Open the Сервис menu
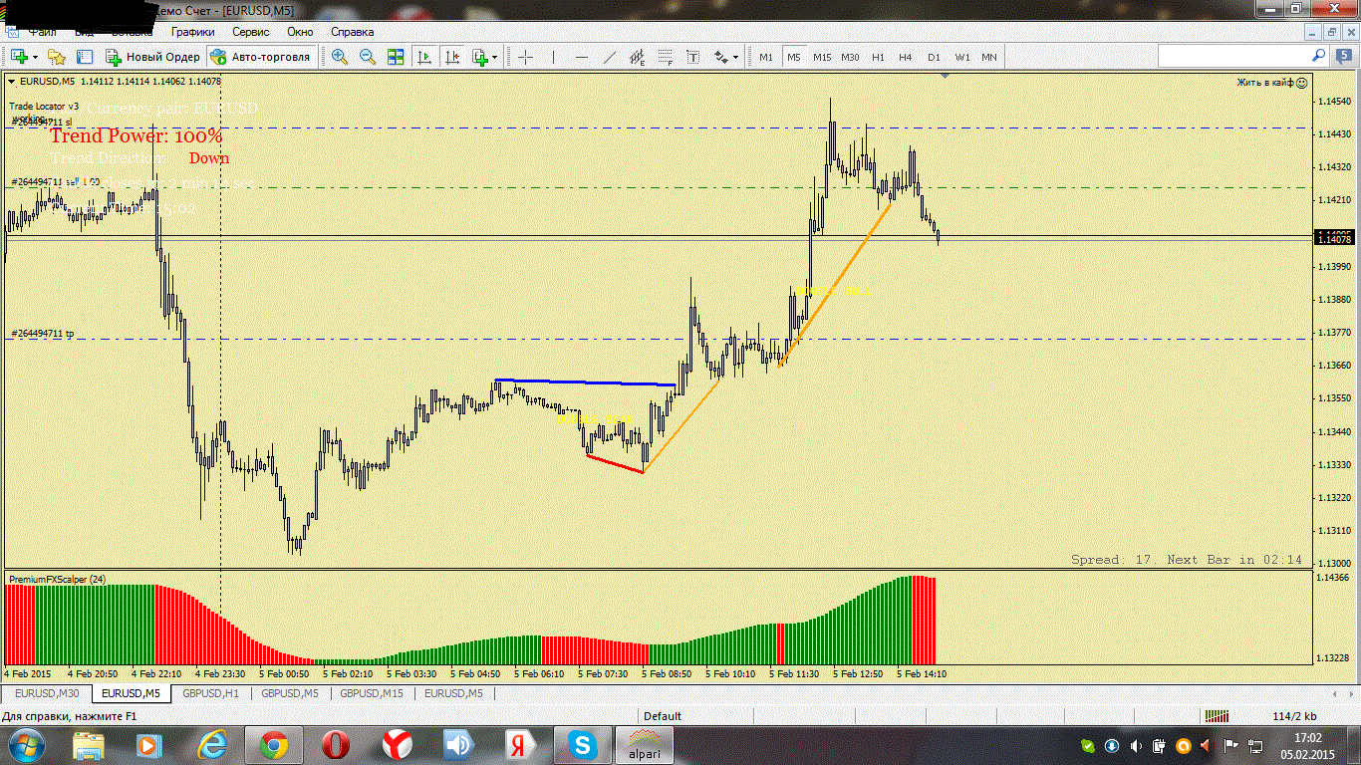This screenshot has height=765, width=1361. click(x=250, y=32)
